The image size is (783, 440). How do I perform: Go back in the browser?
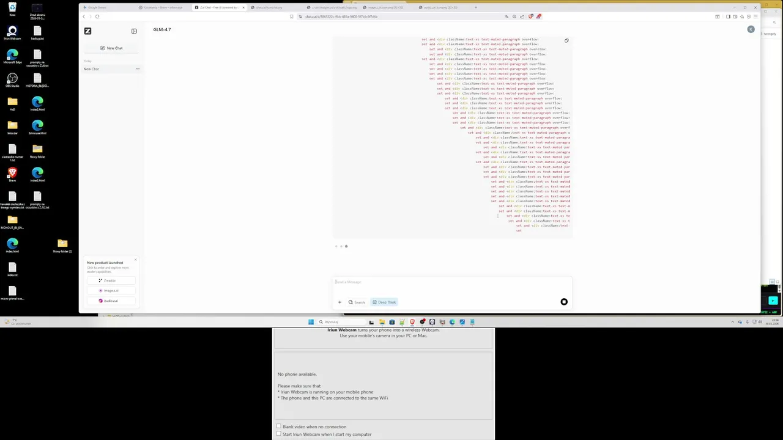point(83,16)
